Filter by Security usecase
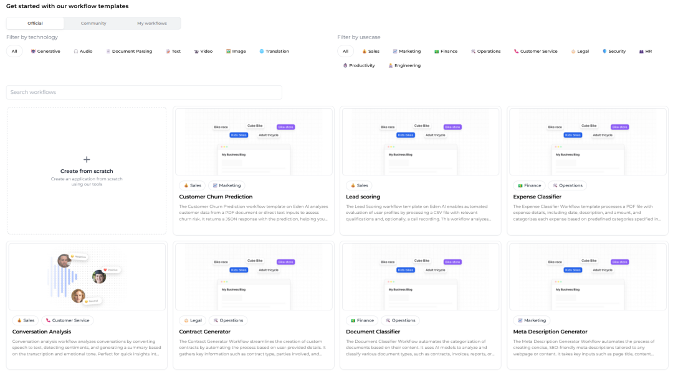673x372 pixels. [614, 52]
